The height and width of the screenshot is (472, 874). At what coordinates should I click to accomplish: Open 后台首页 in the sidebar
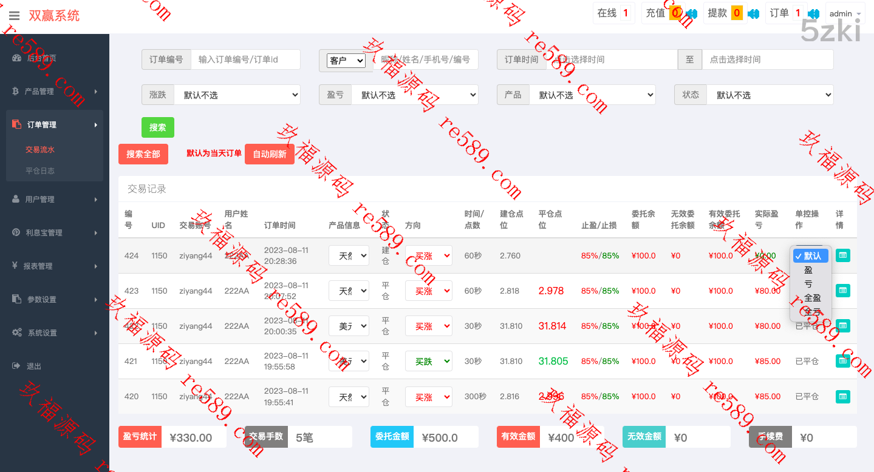(41, 58)
